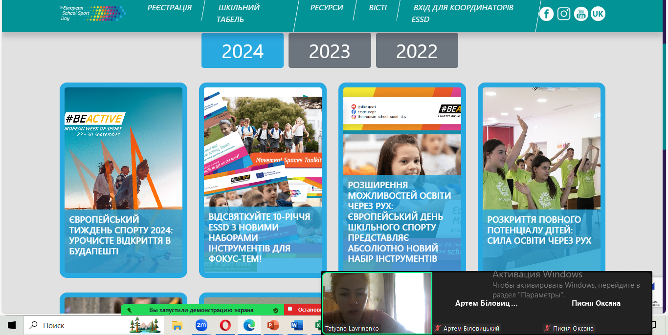Switch to the 2022 year tab
The image size is (668, 335).
point(417,50)
